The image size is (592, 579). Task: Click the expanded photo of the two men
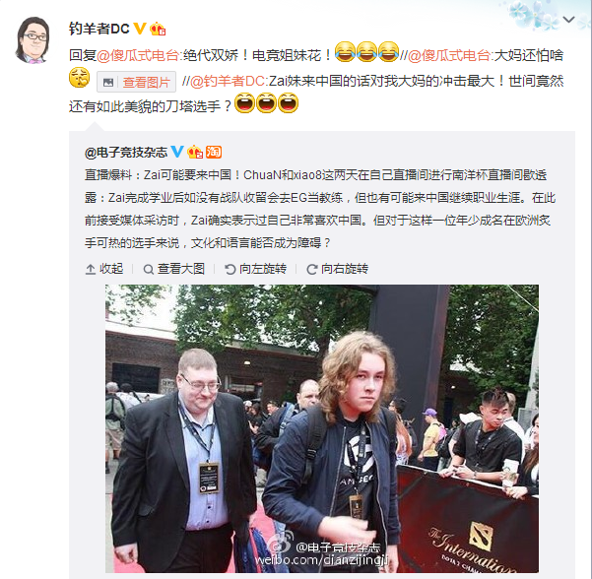click(x=322, y=428)
